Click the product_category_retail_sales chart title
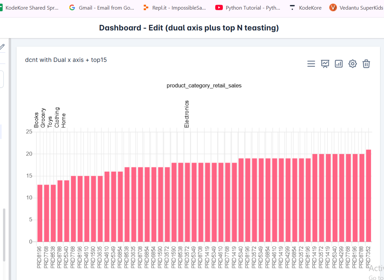 [204, 86]
